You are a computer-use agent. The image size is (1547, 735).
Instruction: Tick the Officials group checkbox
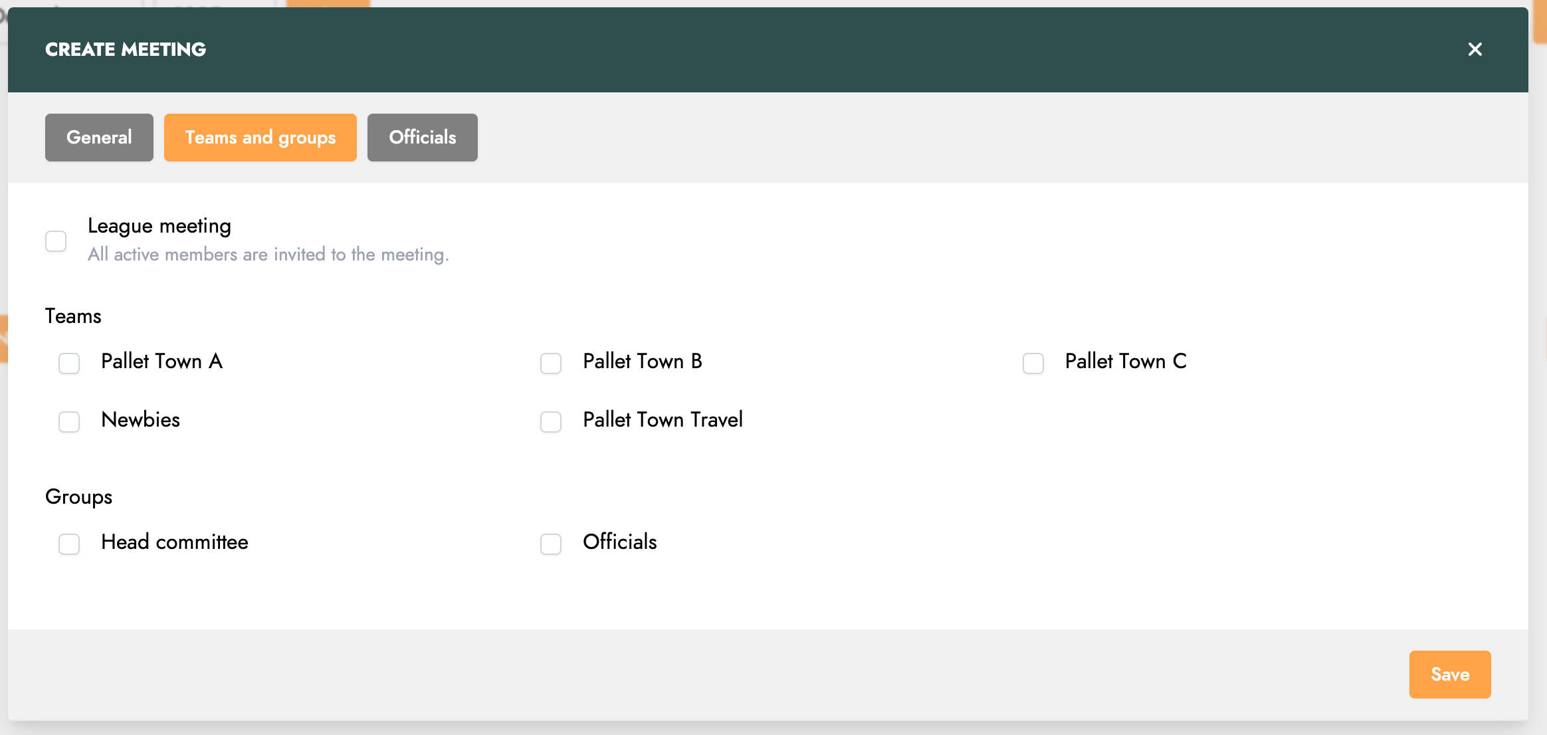coord(551,544)
